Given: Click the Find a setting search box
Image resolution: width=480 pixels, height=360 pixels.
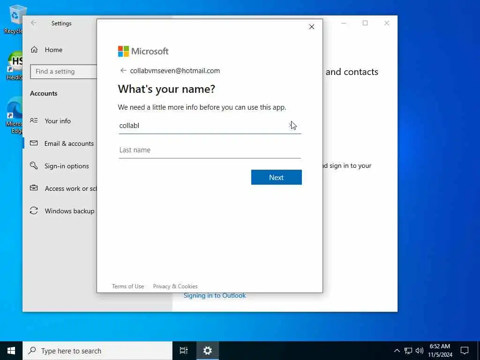Looking at the screenshot, I should [63, 71].
